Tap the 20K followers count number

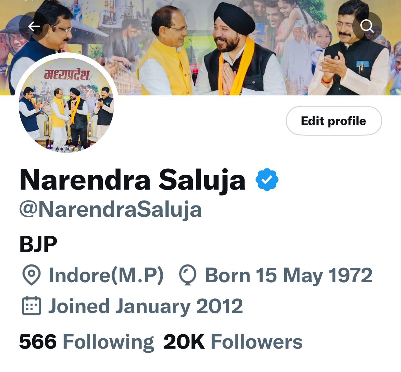(184, 342)
